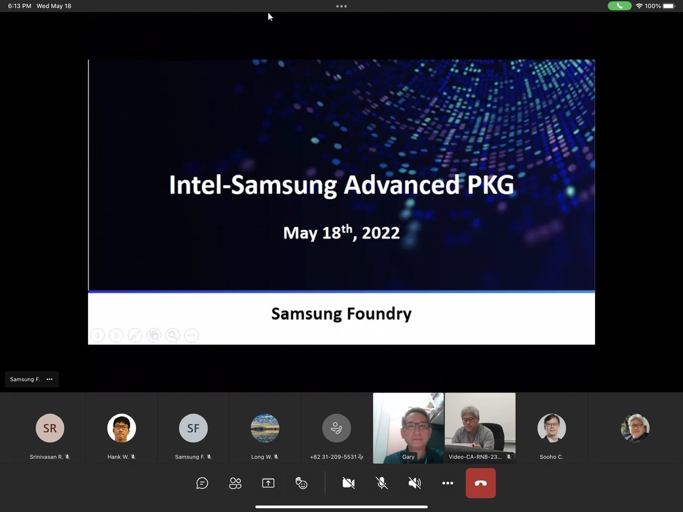This screenshot has height=512, width=683.
Task: Select Gary's video tile
Action: coord(408,427)
